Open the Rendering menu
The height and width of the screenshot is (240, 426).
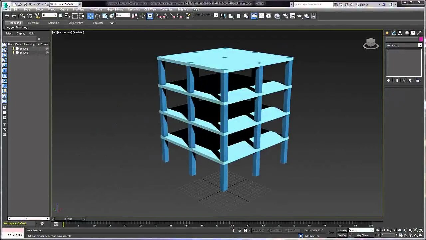click(134, 10)
